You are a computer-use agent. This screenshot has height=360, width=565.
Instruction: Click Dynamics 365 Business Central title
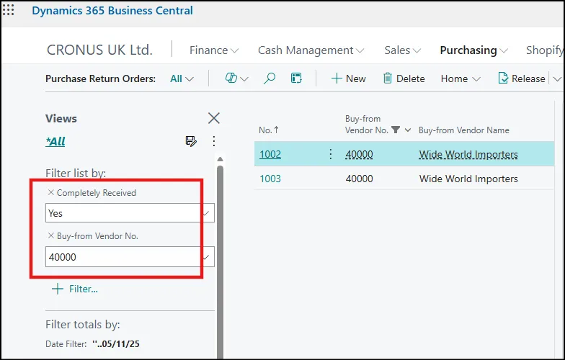click(x=112, y=10)
